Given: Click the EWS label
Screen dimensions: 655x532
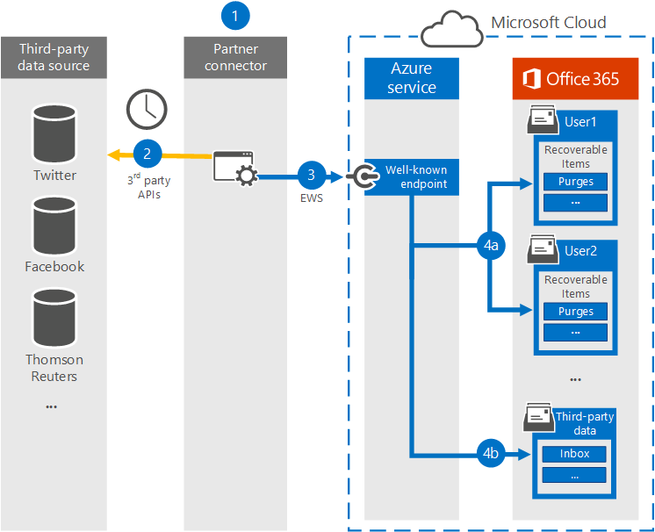Looking at the screenshot, I should (x=312, y=198).
